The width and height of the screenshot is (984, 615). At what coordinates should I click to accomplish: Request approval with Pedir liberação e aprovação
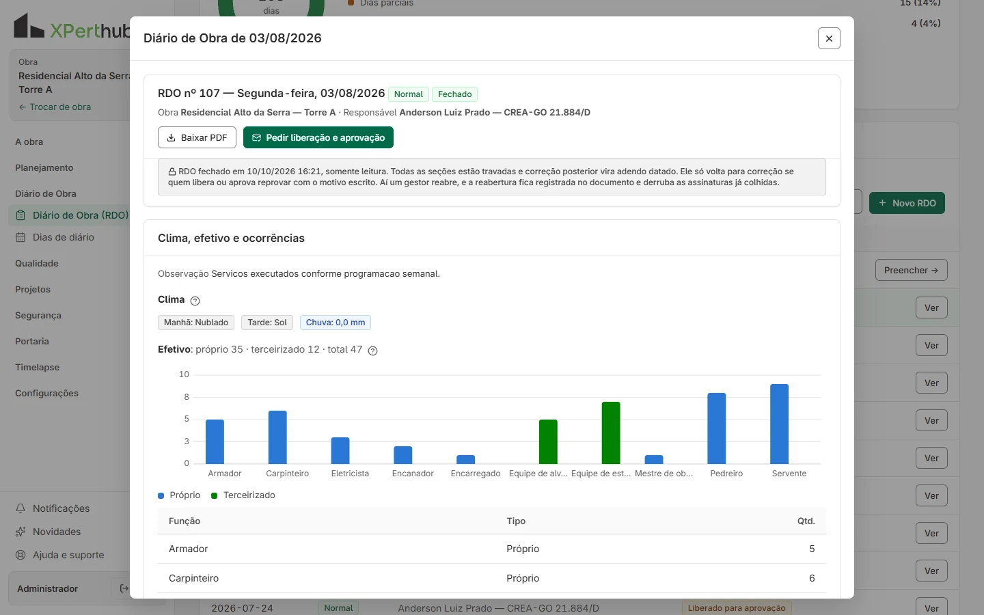(x=318, y=137)
